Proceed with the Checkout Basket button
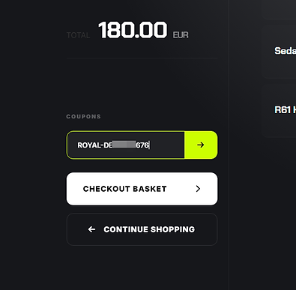 coord(142,189)
